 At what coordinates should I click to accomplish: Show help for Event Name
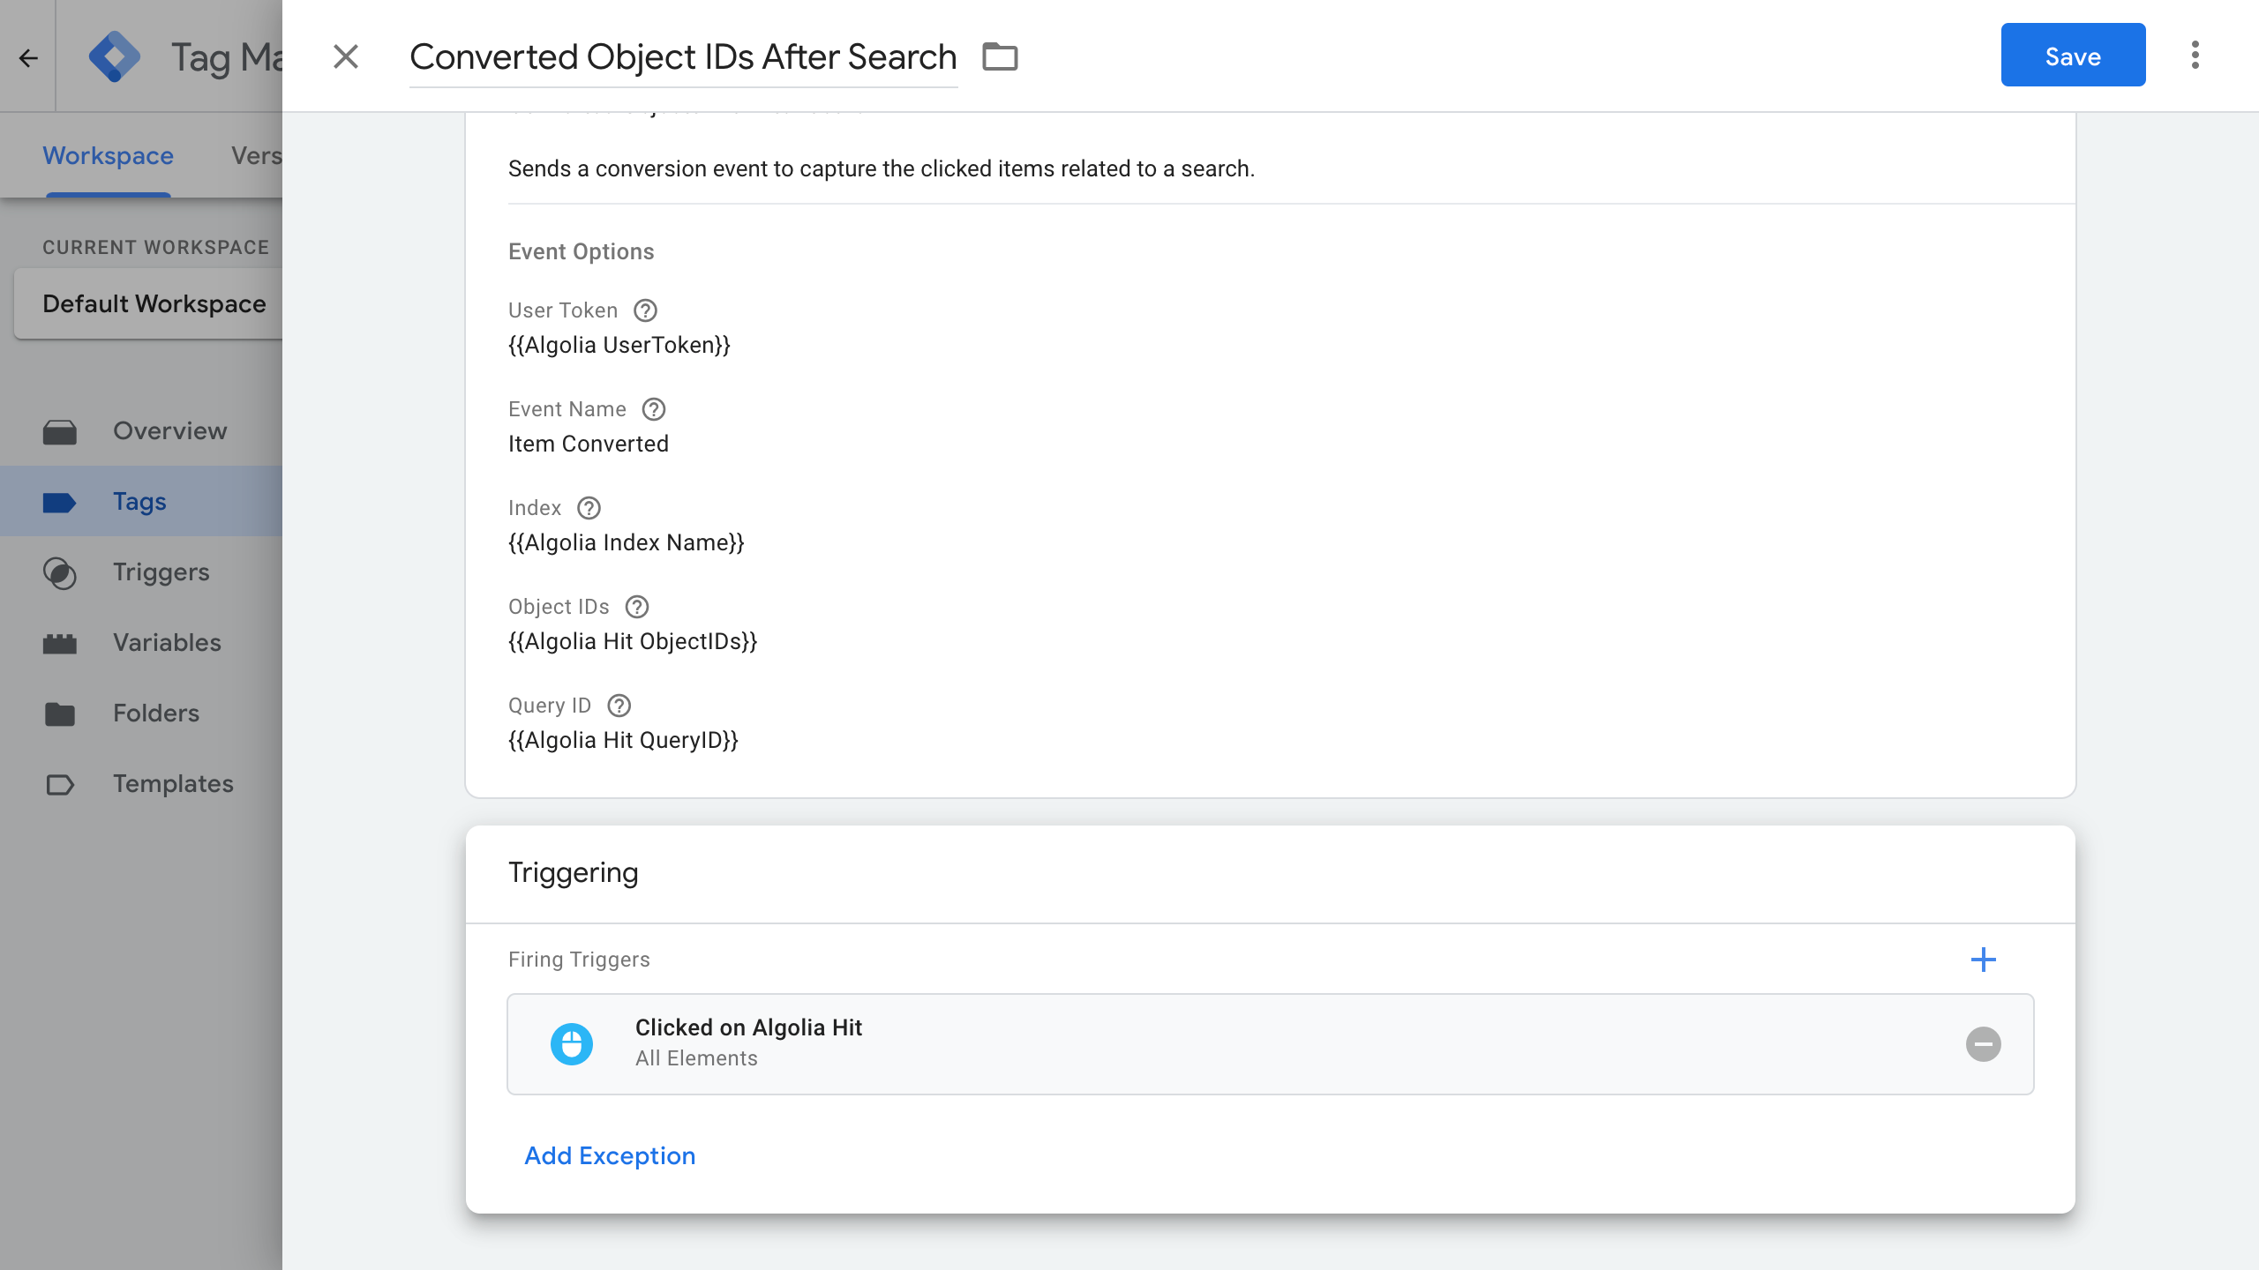pyautogui.click(x=654, y=409)
